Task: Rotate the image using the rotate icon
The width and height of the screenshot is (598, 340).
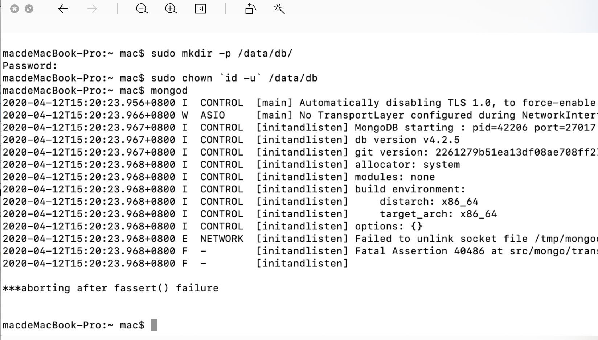Action: [x=250, y=9]
